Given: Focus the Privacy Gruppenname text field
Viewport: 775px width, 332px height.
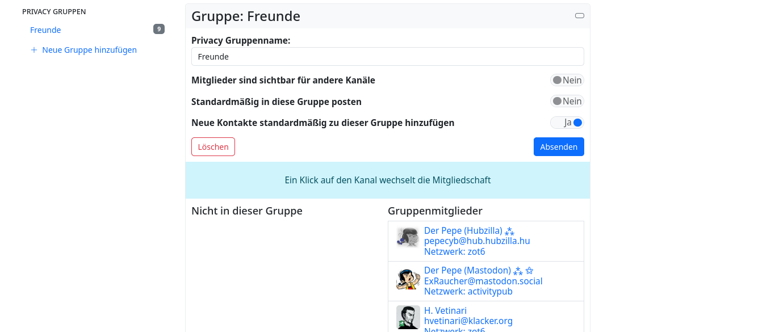Looking at the screenshot, I should [x=387, y=57].
